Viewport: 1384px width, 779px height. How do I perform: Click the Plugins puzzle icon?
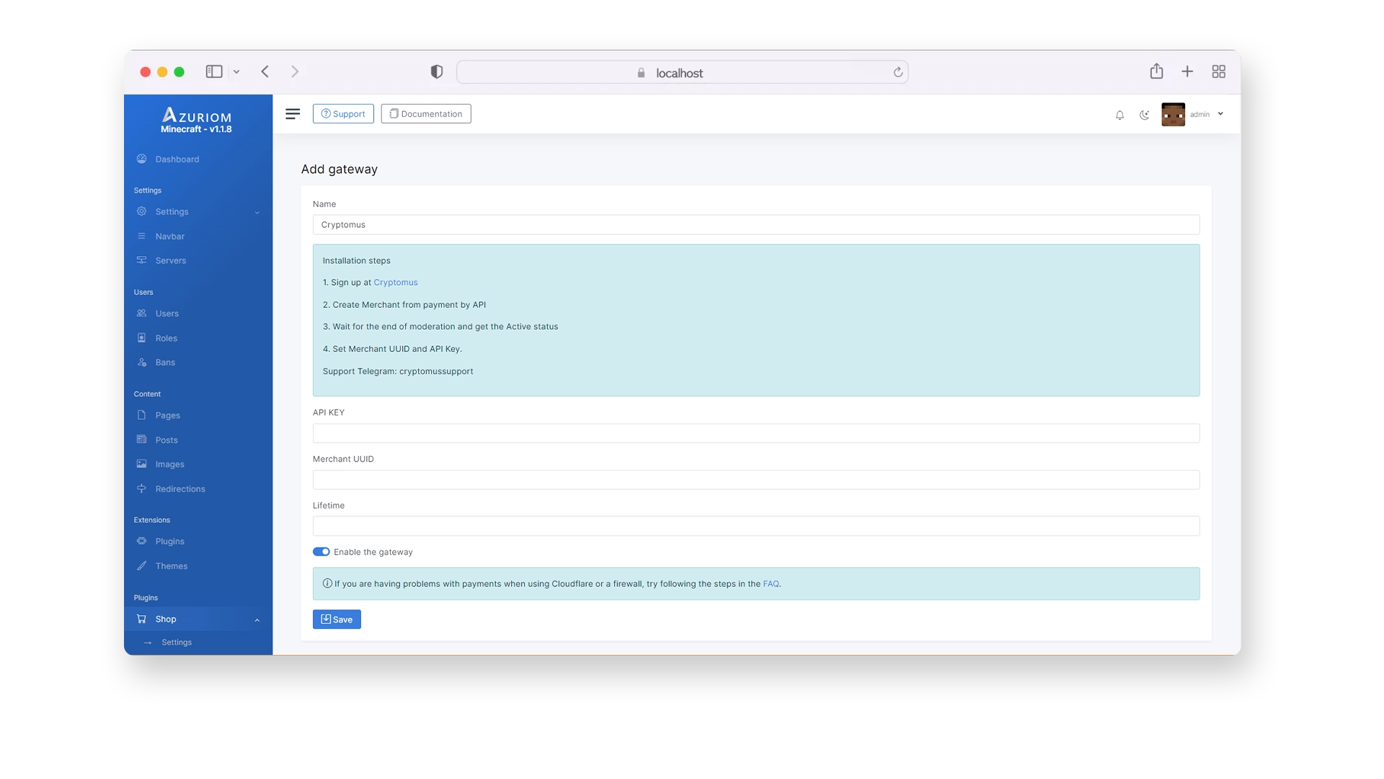(x=141, y=541)
